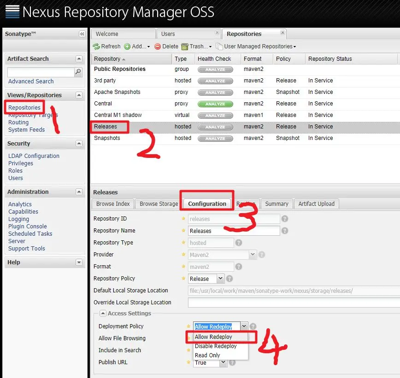Collapse the Security panel
This screenshot has width=400, height=378.
79,144
